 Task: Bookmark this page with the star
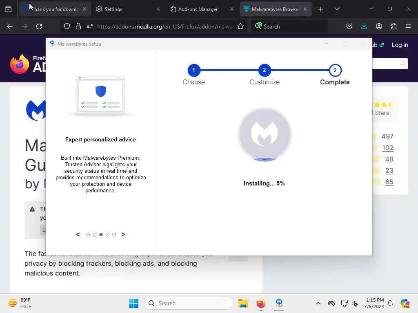240,26
